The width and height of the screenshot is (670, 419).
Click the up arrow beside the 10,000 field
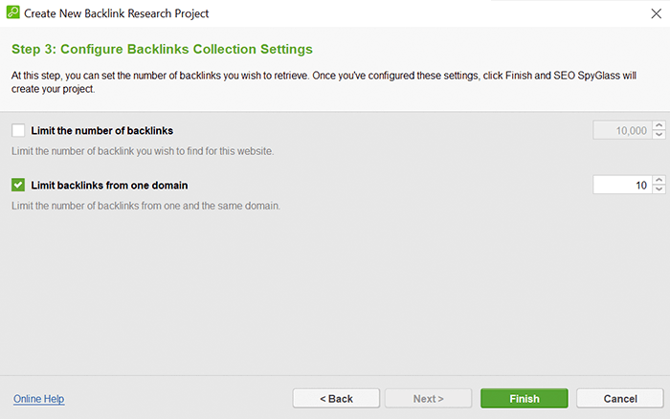[x=659, y=125]
